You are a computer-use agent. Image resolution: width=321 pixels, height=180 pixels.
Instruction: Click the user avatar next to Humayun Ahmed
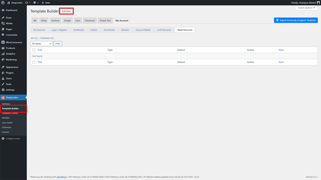[318, 3]
